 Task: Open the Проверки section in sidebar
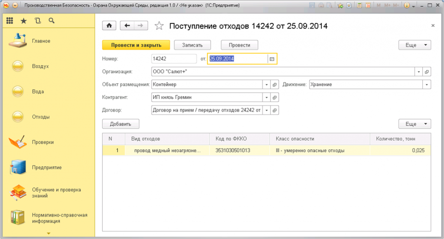[42, 142]
